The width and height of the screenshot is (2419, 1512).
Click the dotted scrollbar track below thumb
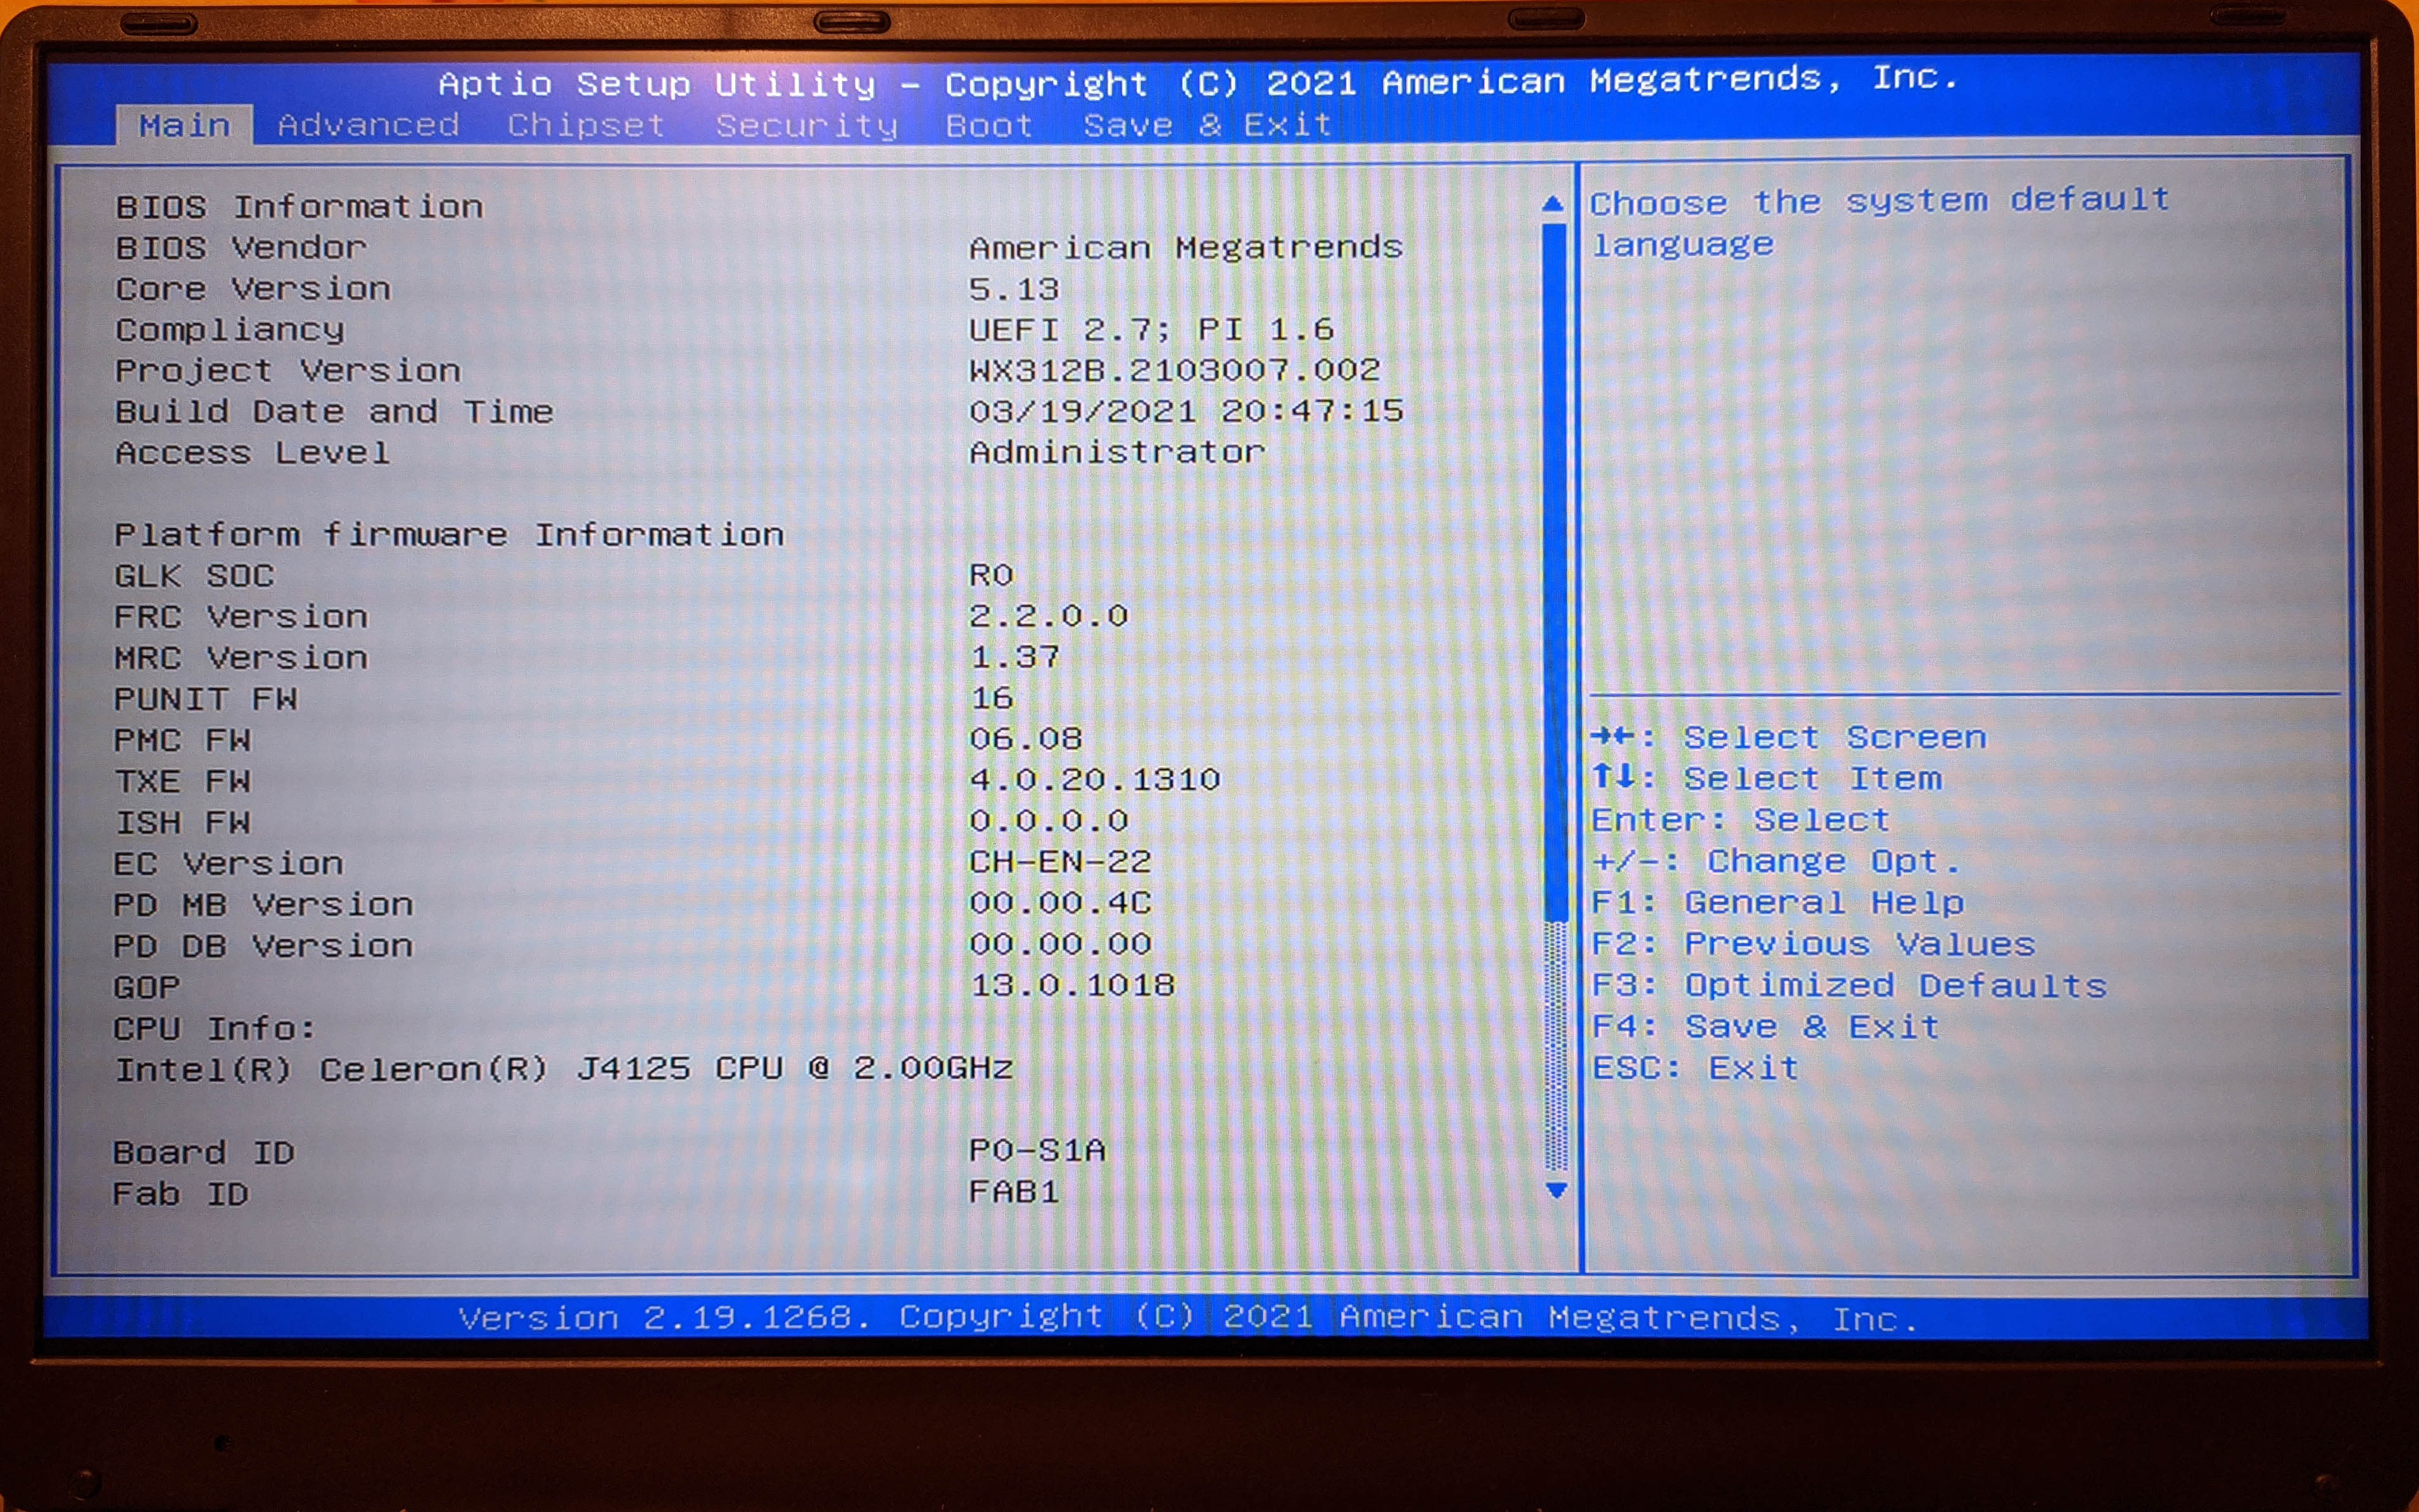tap(1555, 1045)
